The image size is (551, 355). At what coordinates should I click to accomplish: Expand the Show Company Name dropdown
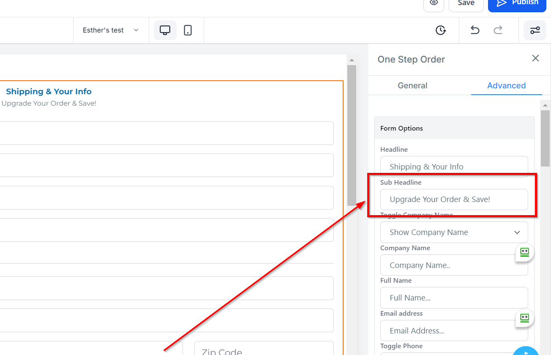[x=454, y=232]
